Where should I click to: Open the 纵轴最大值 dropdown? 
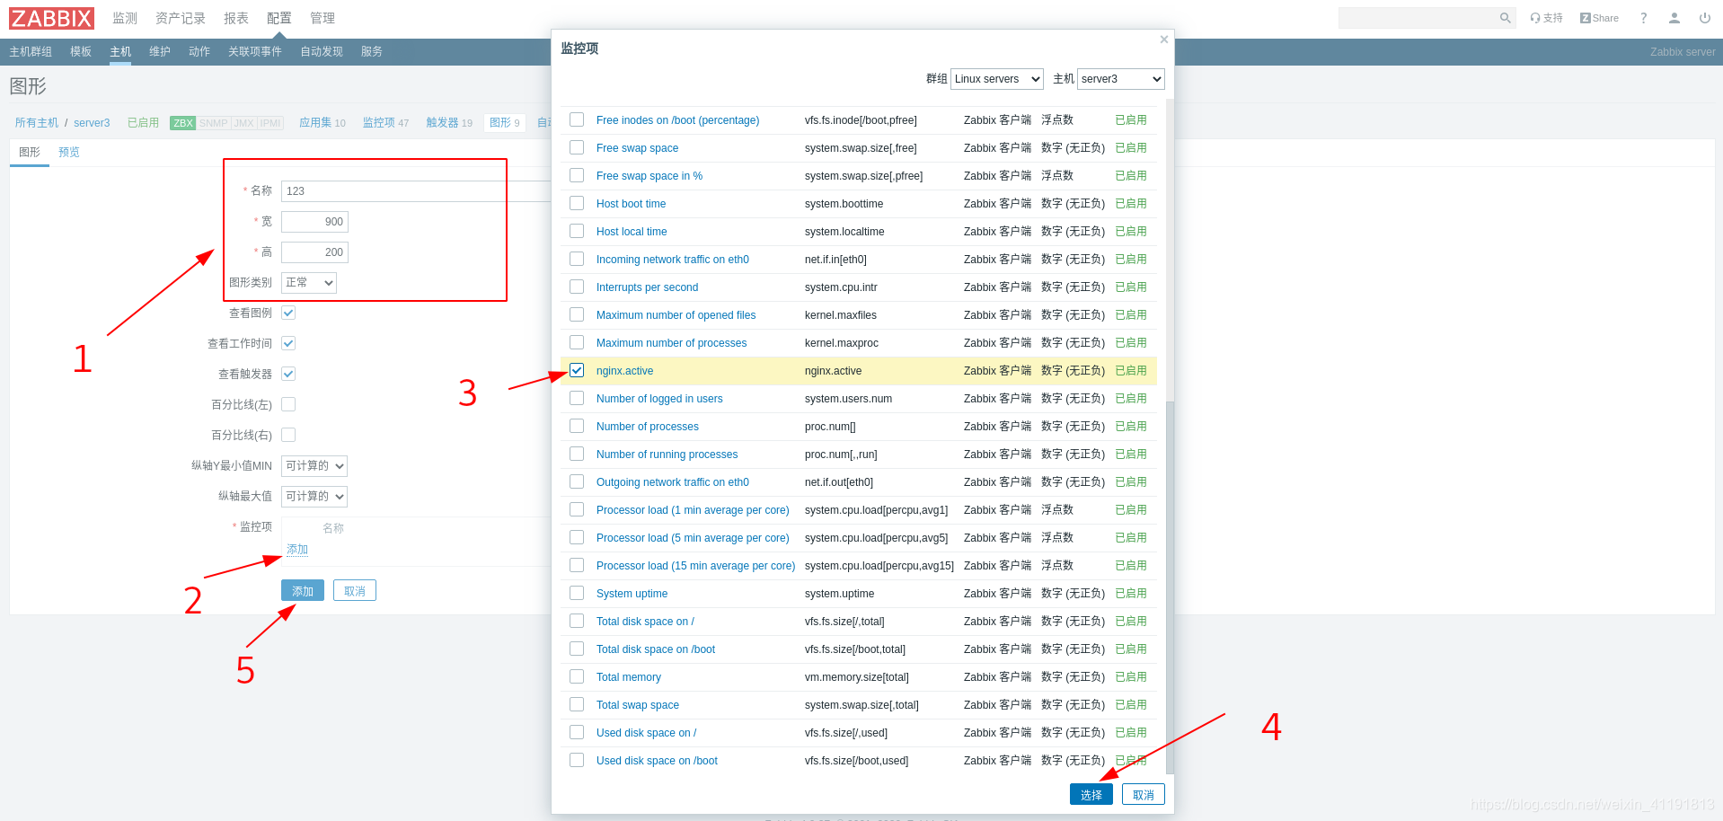(314, 497)
